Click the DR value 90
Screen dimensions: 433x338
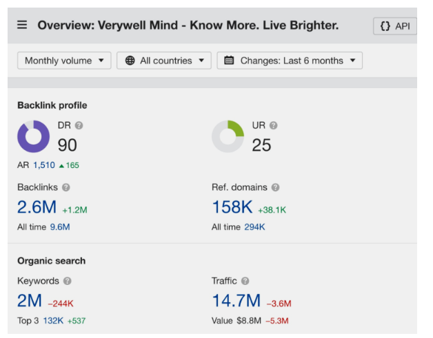tap(68, 145)
